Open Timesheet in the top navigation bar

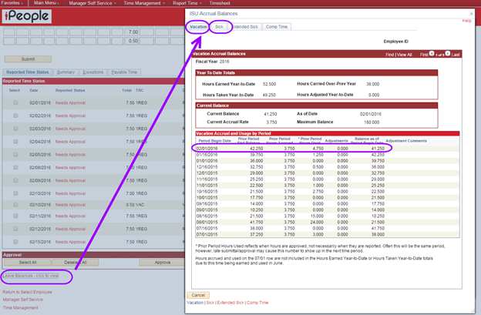coord(220,3)
